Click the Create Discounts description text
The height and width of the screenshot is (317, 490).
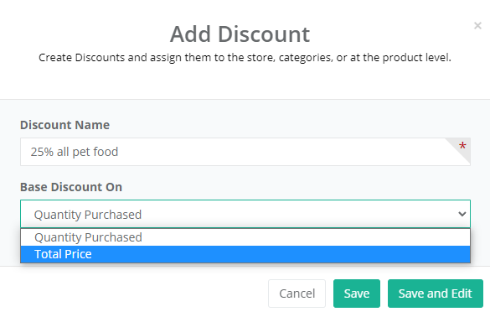click(x=245, y=58)
